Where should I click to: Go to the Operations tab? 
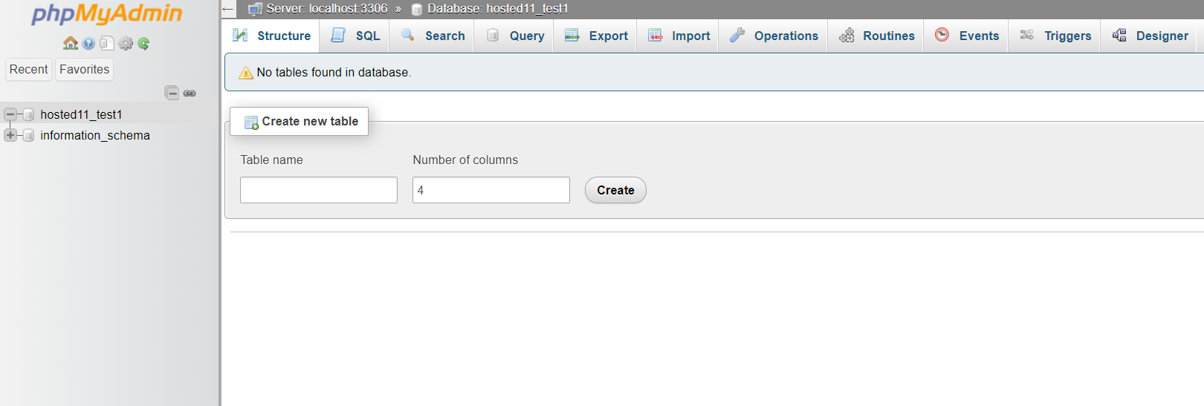[774, 36]
